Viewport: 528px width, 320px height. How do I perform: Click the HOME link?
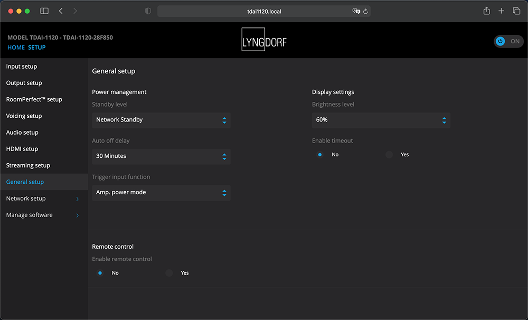click(x=16, y=48)
